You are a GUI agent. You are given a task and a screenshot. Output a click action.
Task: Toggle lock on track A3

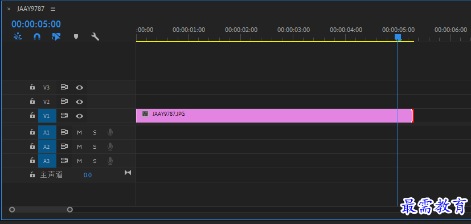(x=32, y=161)
